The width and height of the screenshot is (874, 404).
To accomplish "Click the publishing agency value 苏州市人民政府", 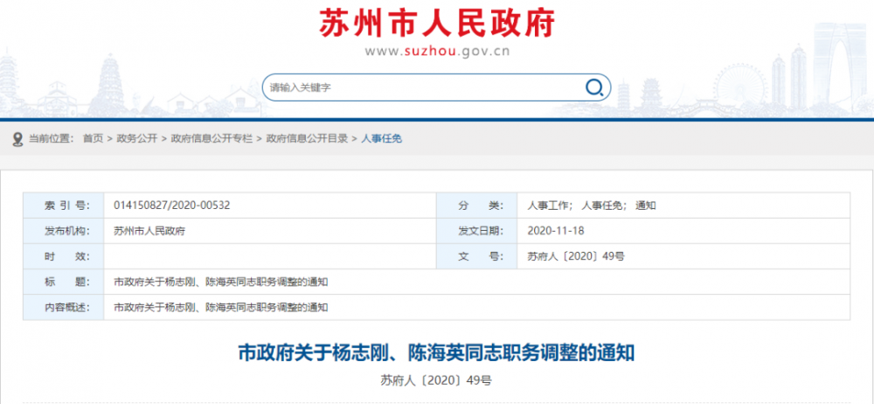I will [x=149, y=231].
